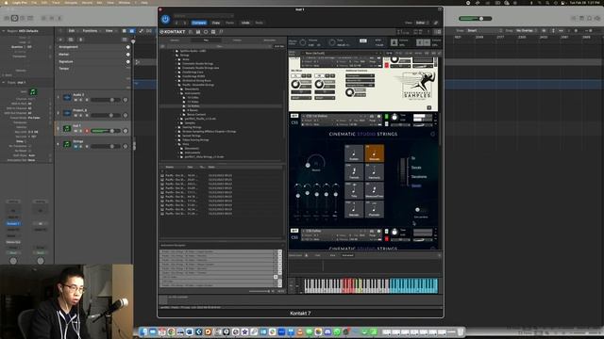Adjust the CSS 1st Violins volume knob
This screenshot has height=339, width=604.
click(x=394, y=117)
